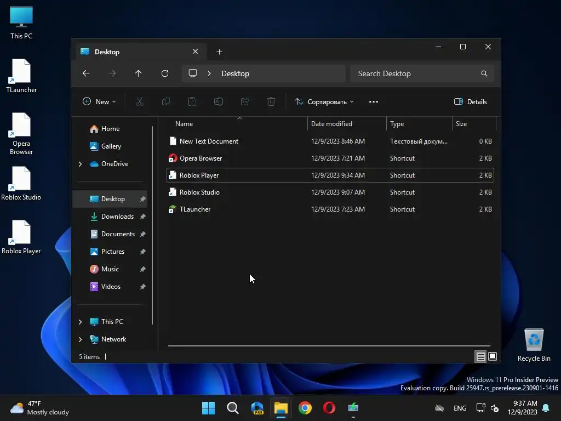Unpin Documents from quick access

point(143,234)
